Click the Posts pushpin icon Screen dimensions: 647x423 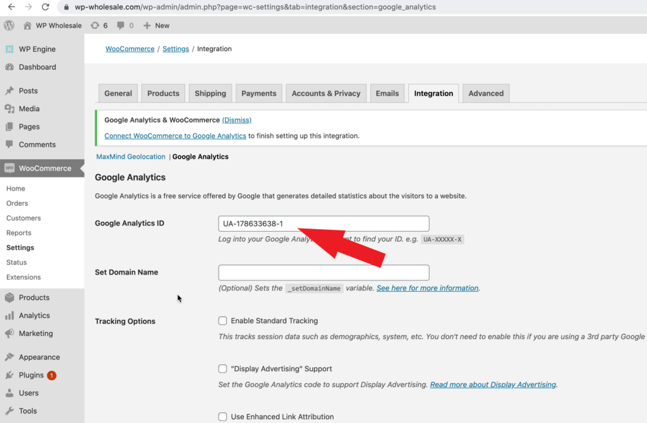coord(9,91)
